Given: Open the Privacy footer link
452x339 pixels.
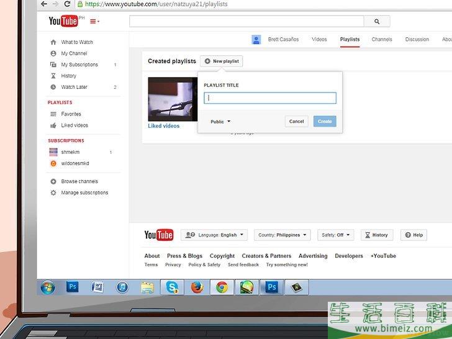Looking at the screenshot, I should click(x=173, y=264).
